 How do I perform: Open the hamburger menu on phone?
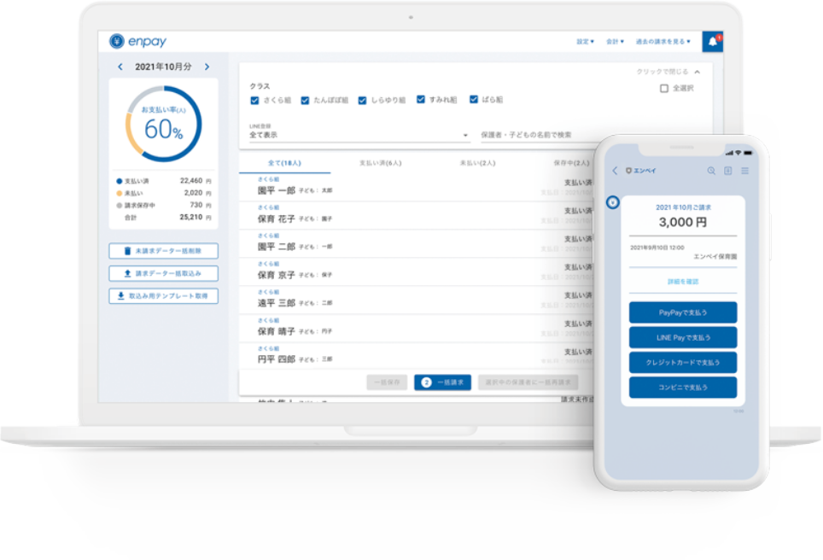click(744, 171)
